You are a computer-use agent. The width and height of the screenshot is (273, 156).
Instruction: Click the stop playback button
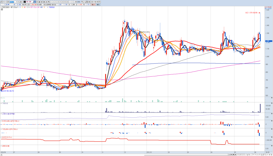[233, 155]
